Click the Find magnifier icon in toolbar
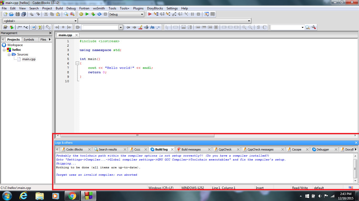This screenshot has width=359, height=201. [66, 14]
